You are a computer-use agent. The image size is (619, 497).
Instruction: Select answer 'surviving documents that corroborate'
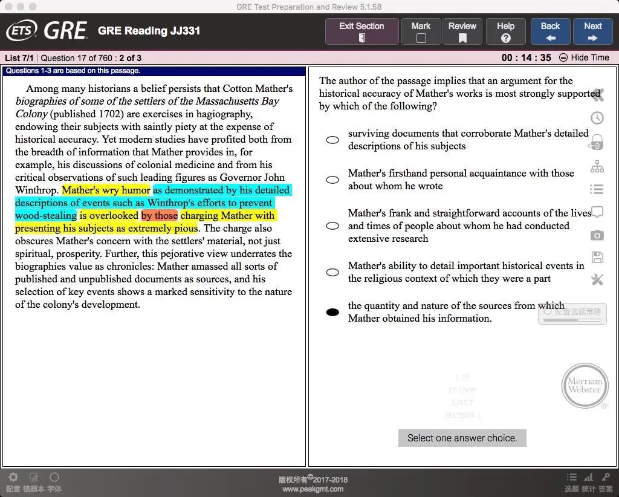(x=332, y=140)
